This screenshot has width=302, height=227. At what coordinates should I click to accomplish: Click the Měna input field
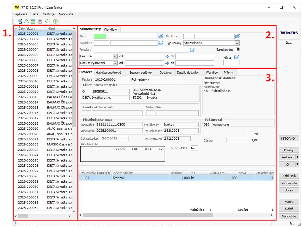pos(231,63)
